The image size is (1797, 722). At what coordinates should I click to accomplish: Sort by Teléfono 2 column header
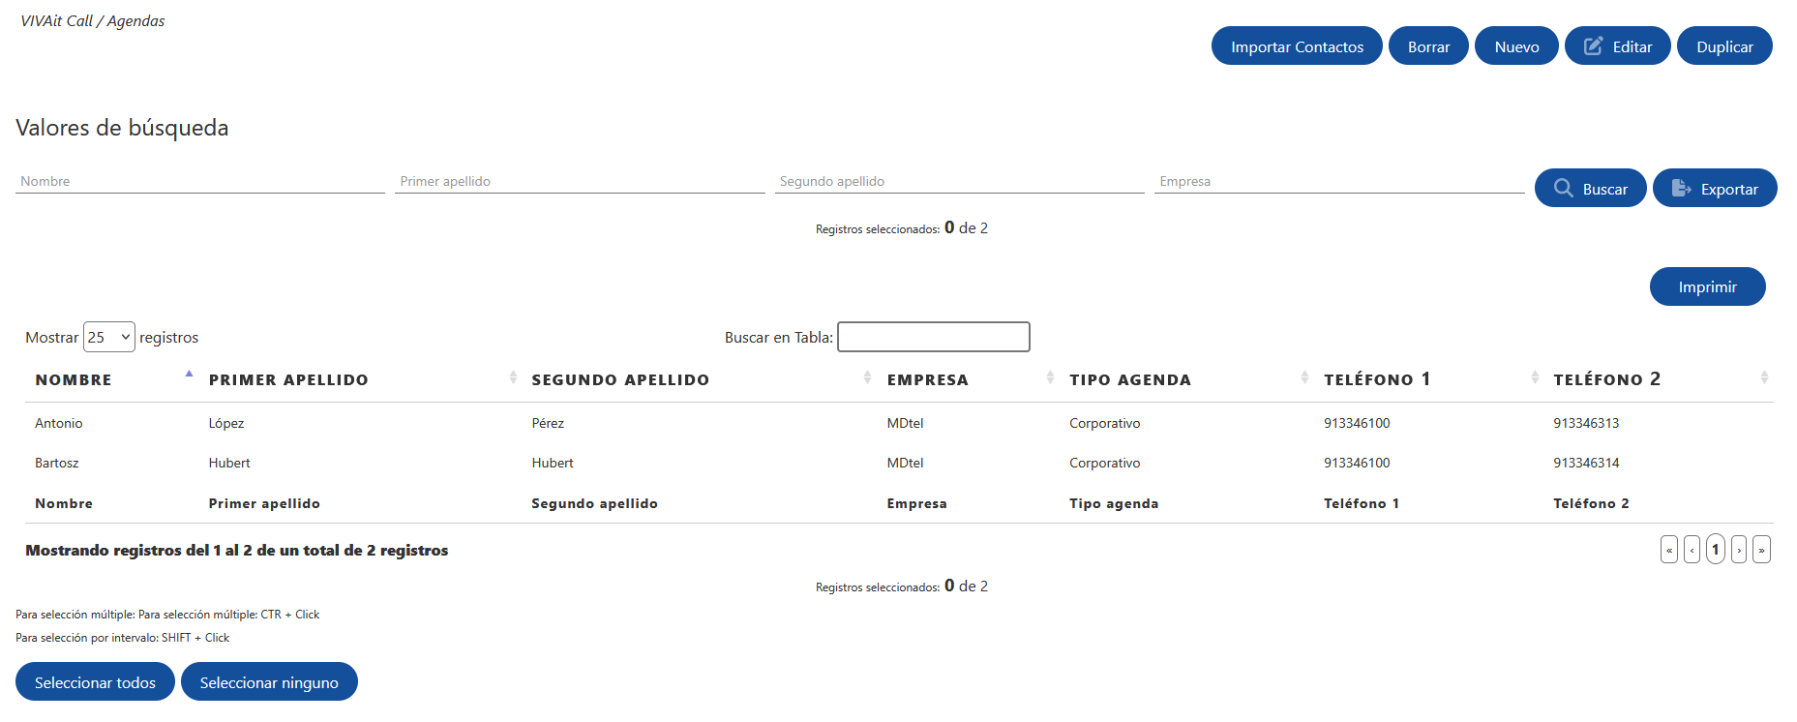tap(1606, 379)
